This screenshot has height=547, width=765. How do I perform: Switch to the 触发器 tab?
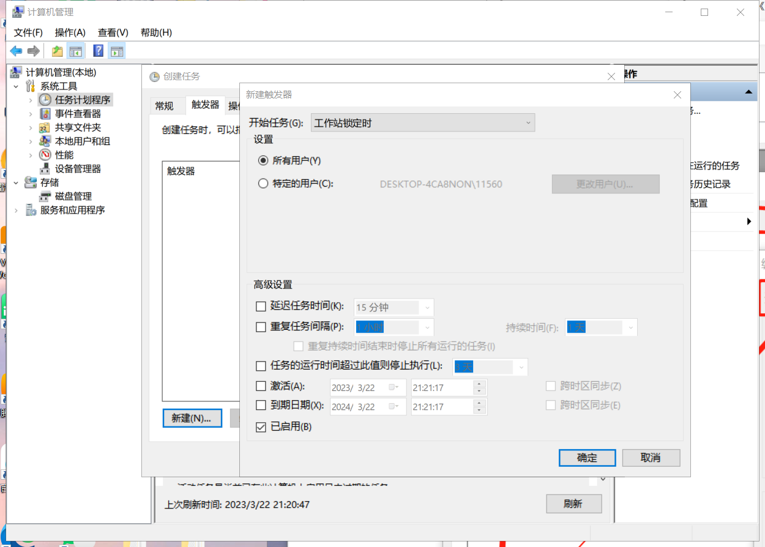(205, 105)
